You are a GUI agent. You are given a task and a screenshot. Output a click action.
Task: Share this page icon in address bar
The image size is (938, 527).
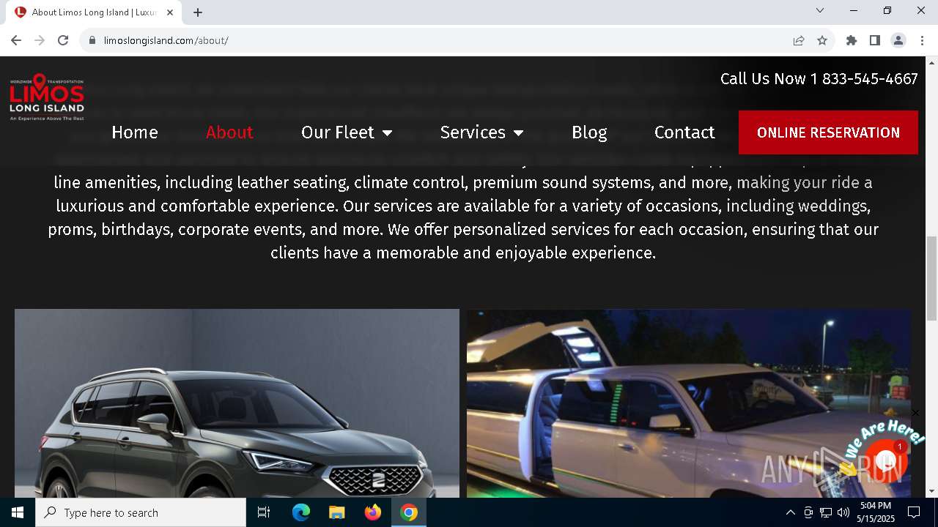[799, 40]
